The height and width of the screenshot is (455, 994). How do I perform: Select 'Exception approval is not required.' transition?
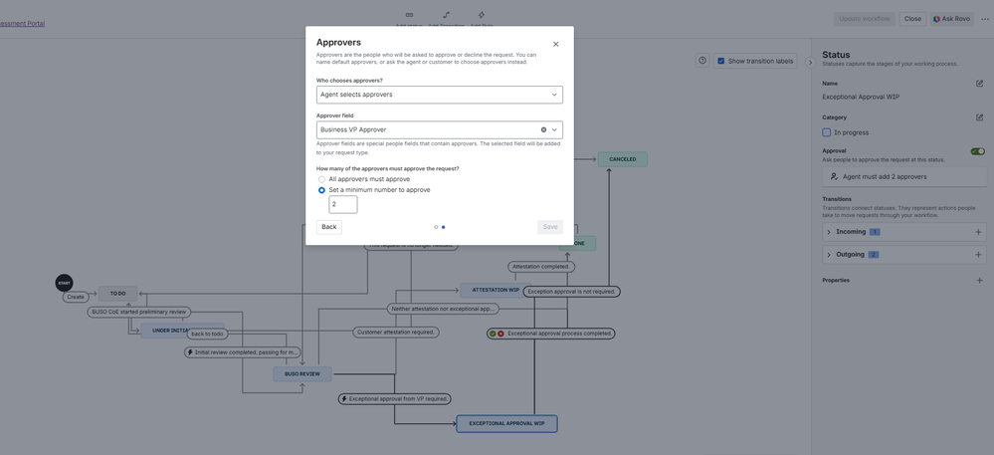click(572, 292)
